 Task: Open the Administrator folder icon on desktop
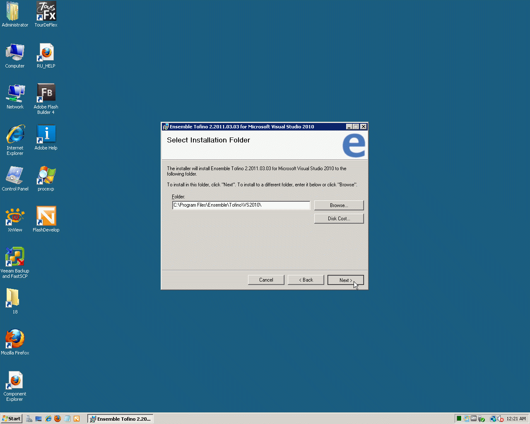(x=14, y=14)
